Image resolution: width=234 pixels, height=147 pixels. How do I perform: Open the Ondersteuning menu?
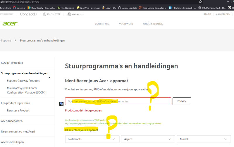(x=153, y=24)
